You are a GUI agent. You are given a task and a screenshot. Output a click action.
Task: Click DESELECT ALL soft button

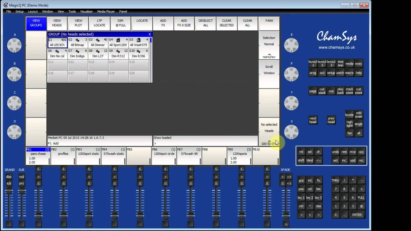click(205, 23)
